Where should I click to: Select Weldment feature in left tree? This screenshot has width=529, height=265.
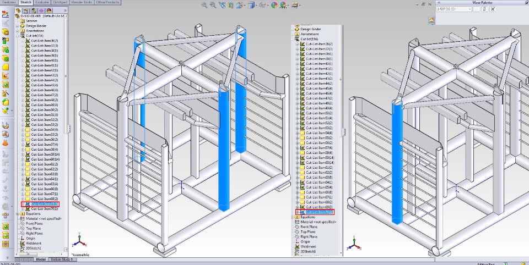pos(34,243)
